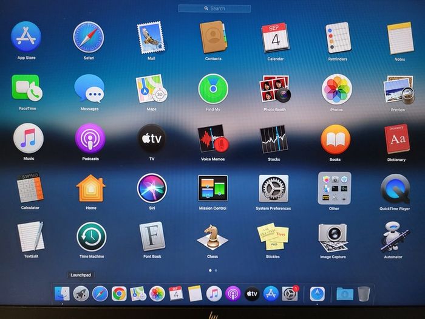This screenshot has width=425, height=319.
Task: Open the Trash in the Dock
Action: pos(364,293)
